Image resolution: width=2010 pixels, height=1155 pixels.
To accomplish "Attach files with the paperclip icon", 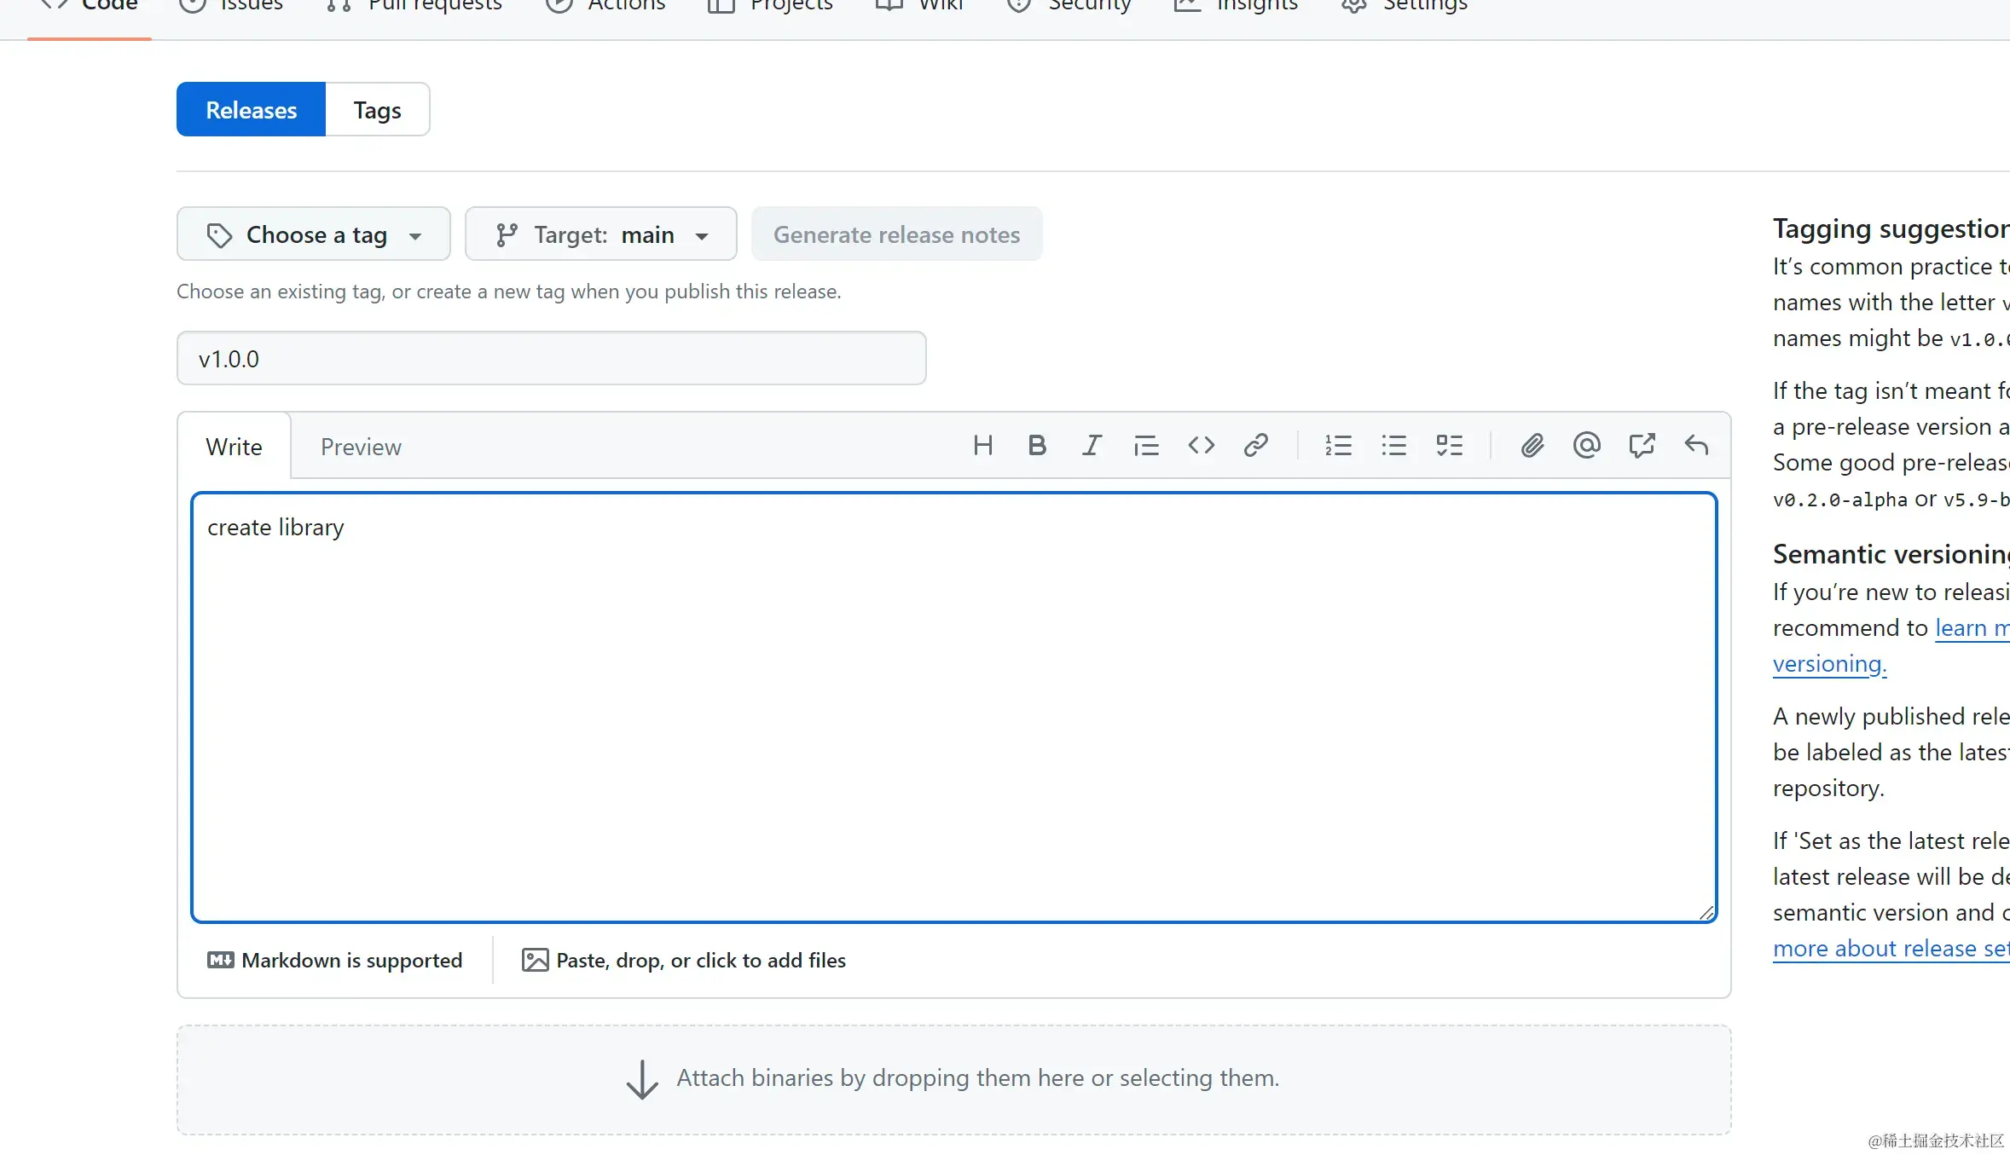I will (x=1532, y=445).
